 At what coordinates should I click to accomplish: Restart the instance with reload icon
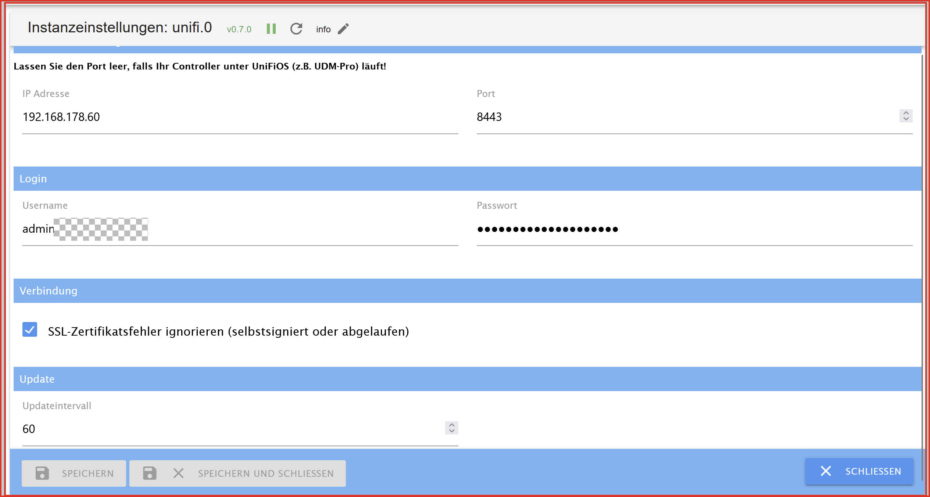pos(296,29)
